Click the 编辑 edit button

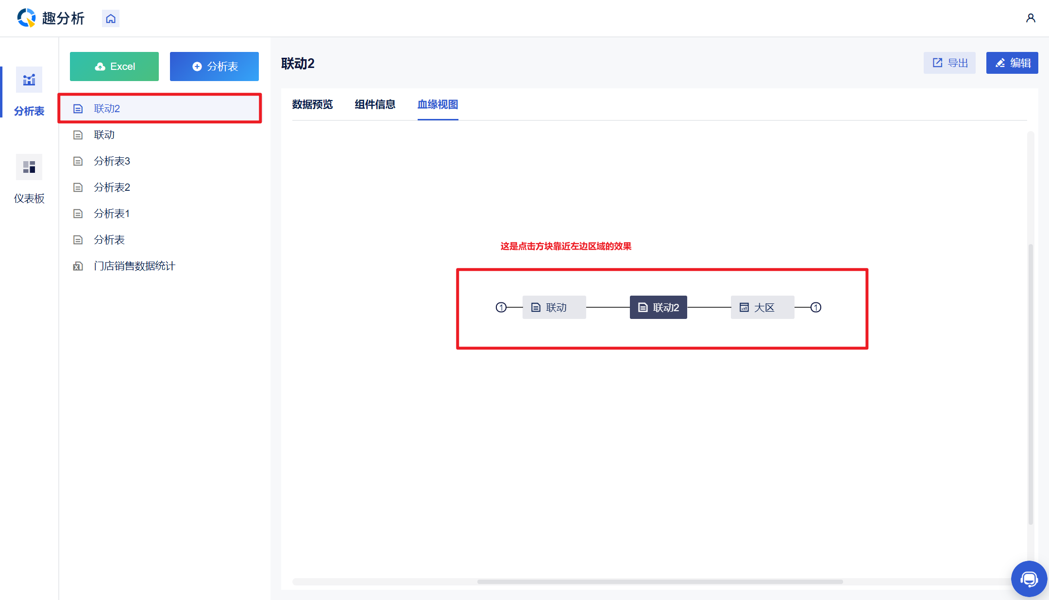tap(1012, 63)
